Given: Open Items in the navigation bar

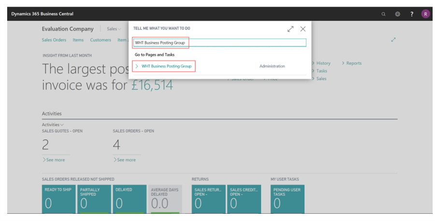Looking at the screenshot, I should point(78,40).
